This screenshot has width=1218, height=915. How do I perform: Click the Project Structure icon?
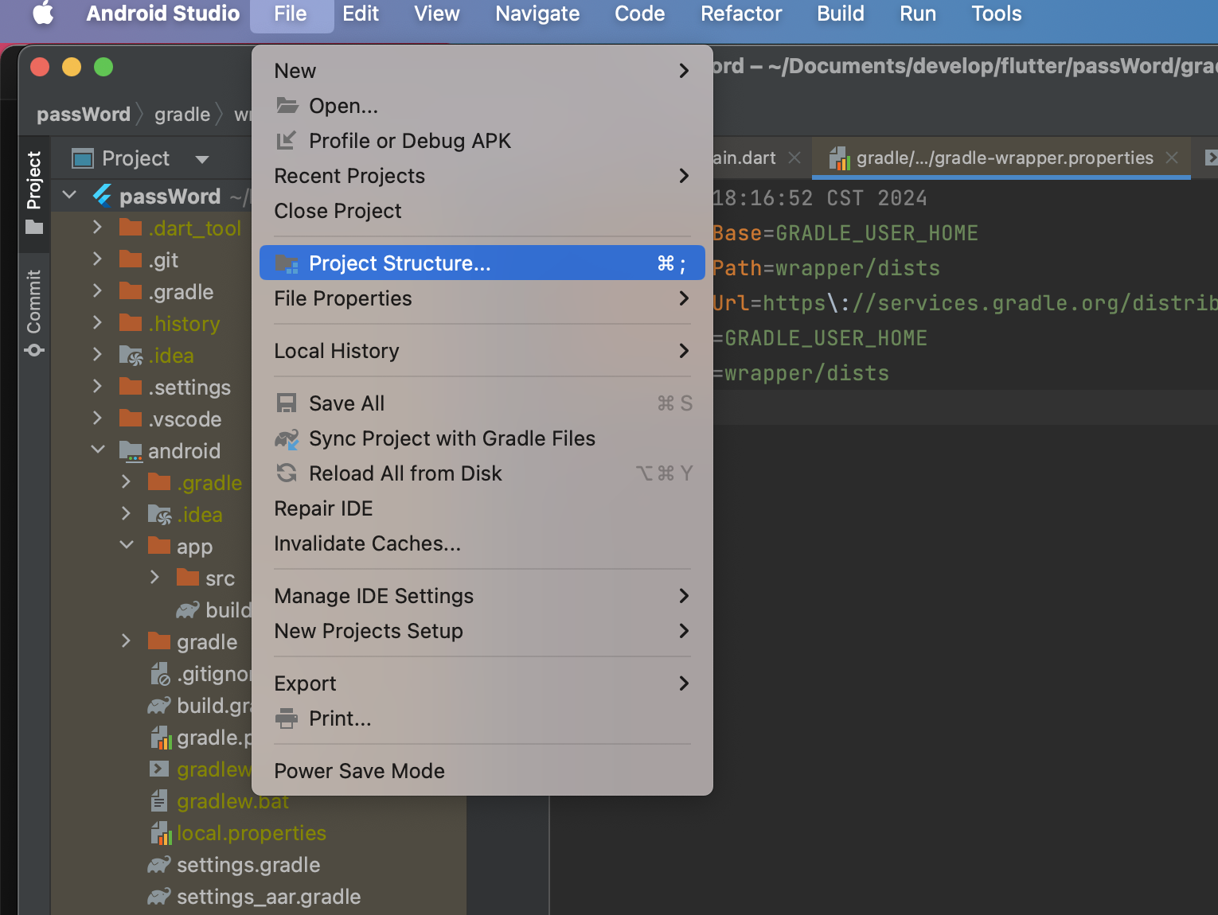click(287, 263)
